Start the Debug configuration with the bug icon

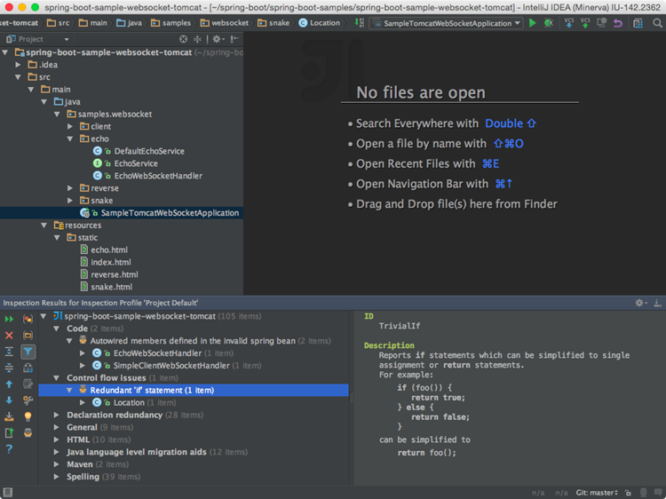click(549, 23)
